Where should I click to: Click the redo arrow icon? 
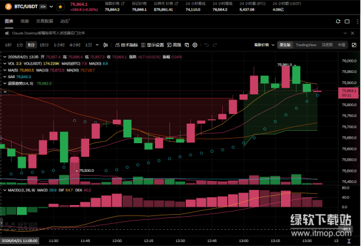point(215,45)
